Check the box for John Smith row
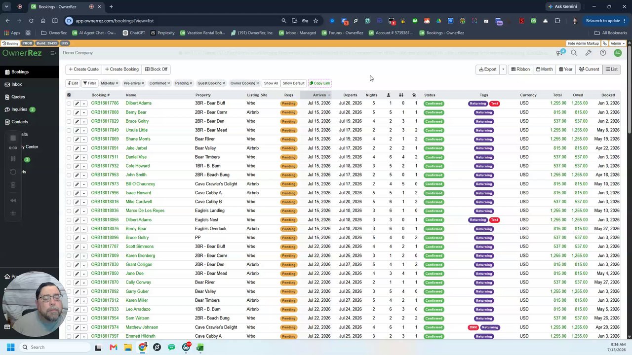Viewport: 632px width, 355px height. click(x=69, y=175)
